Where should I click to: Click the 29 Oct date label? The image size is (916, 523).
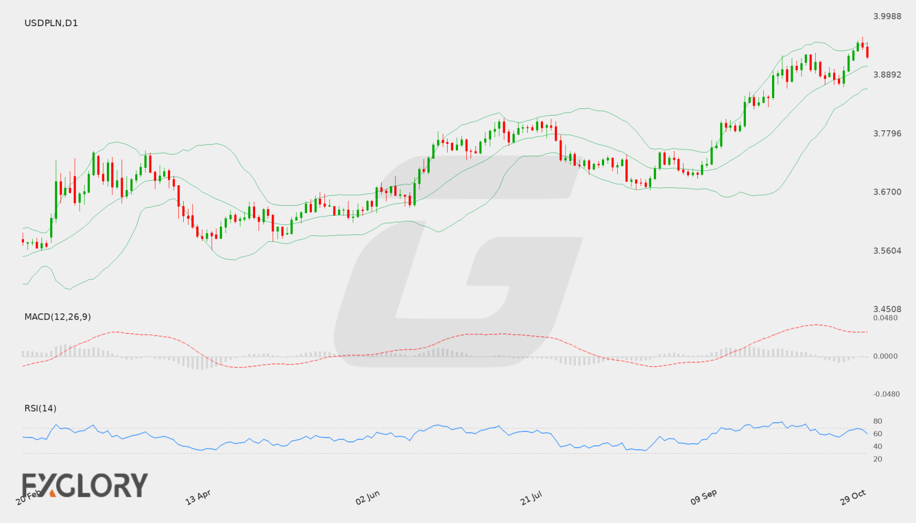[853, 497]
